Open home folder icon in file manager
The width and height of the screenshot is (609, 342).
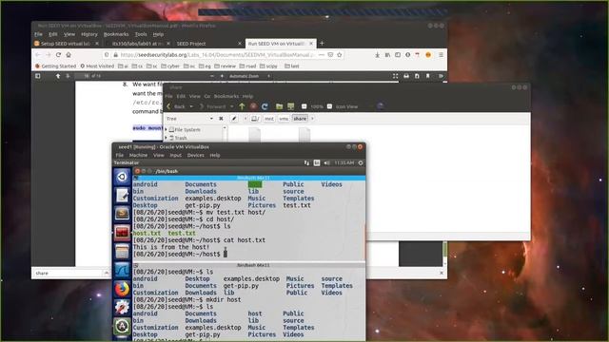[279, 106]
